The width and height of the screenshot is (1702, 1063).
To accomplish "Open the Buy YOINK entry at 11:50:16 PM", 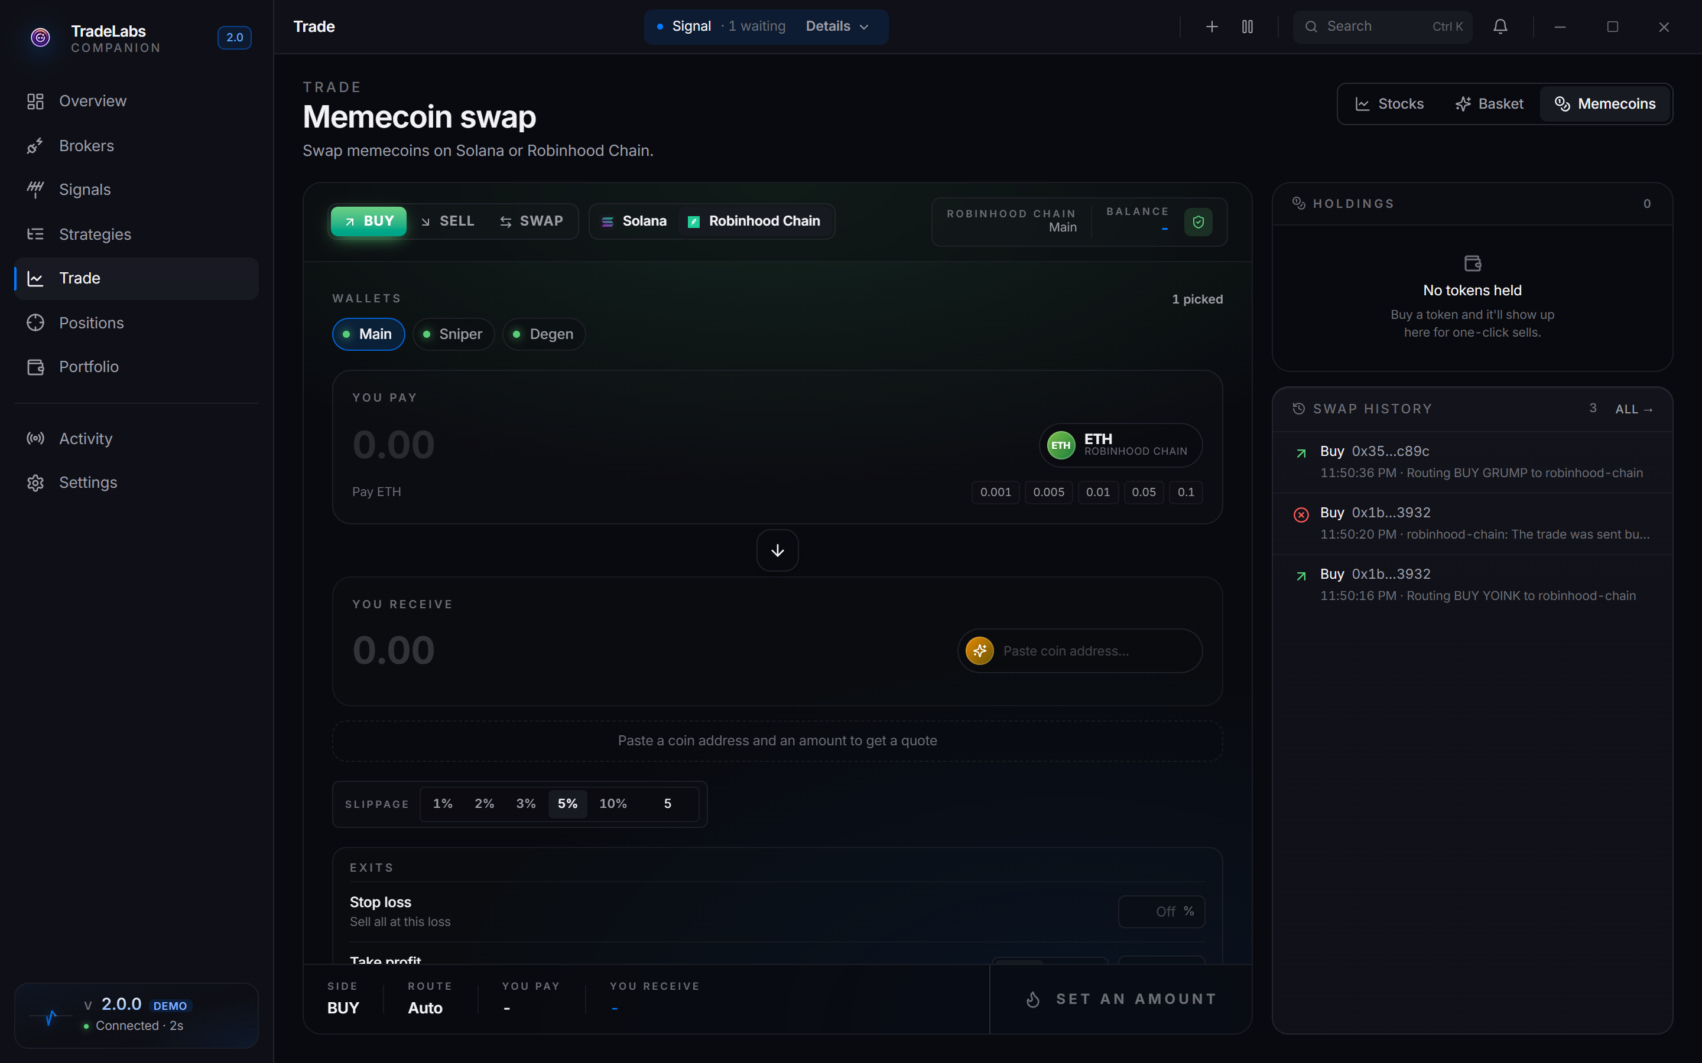I will pyautogui.click(x=1472, y=585).
